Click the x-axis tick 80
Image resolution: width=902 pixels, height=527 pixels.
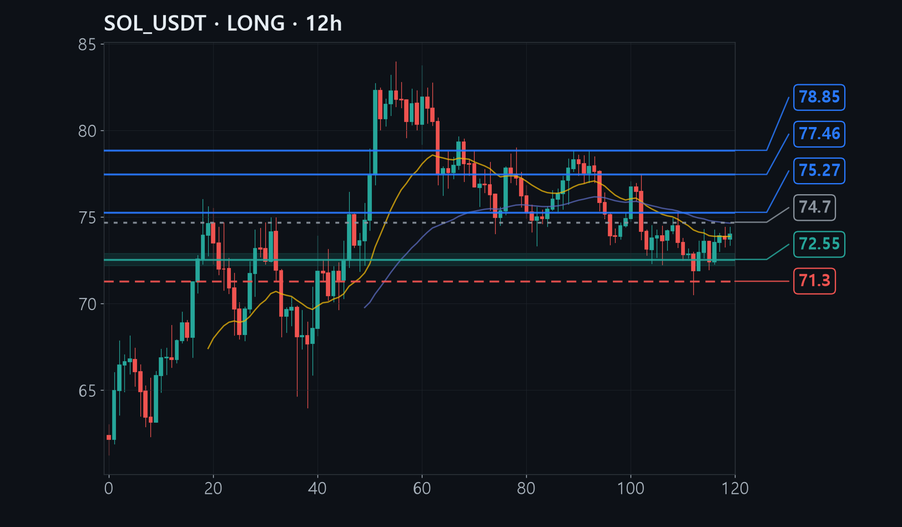click(526, 488)
